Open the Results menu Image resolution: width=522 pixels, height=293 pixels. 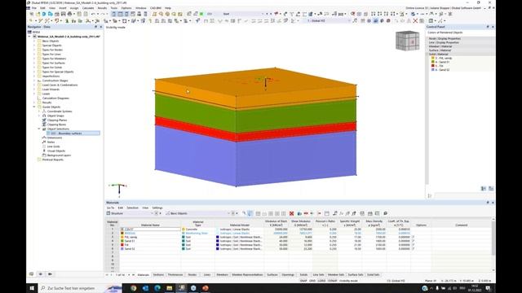(x=102, y=8)
